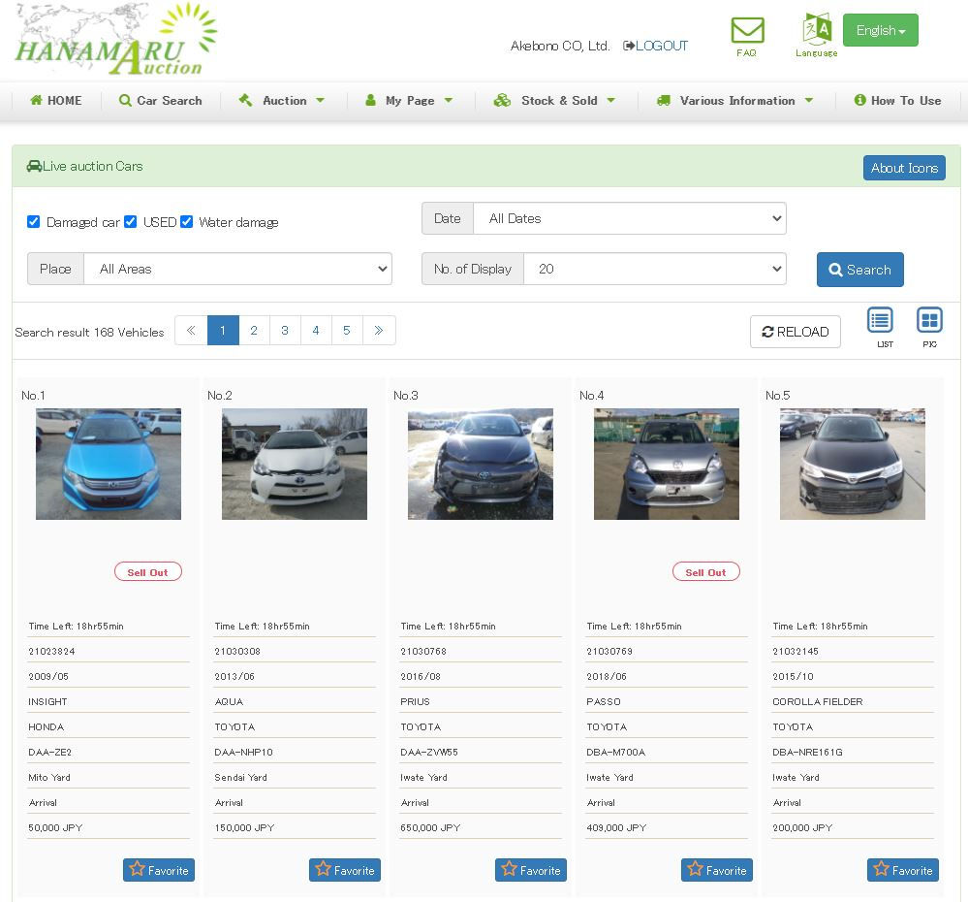Click the Akebono CO, Ltd. account name
The image size is (968, 902).
pyautogui.click(x=560, y=46)
